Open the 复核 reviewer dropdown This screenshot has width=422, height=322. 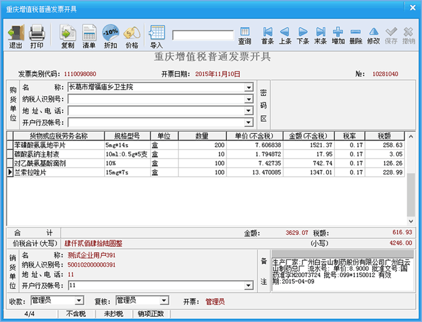tap(164, 300)
